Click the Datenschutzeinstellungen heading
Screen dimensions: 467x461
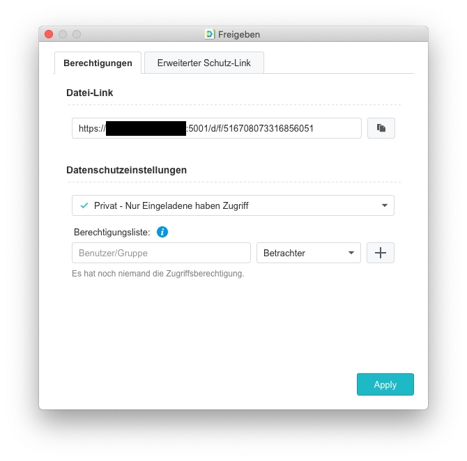point(127,170)
